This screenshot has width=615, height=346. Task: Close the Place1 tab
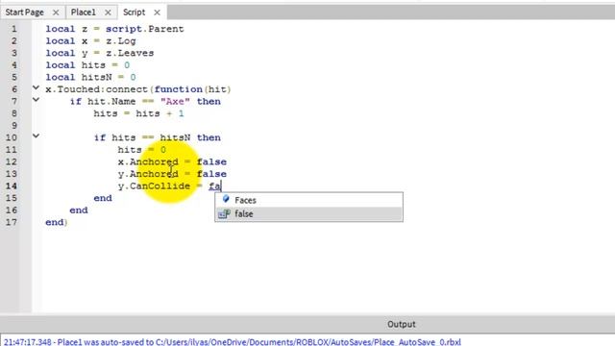108,12
